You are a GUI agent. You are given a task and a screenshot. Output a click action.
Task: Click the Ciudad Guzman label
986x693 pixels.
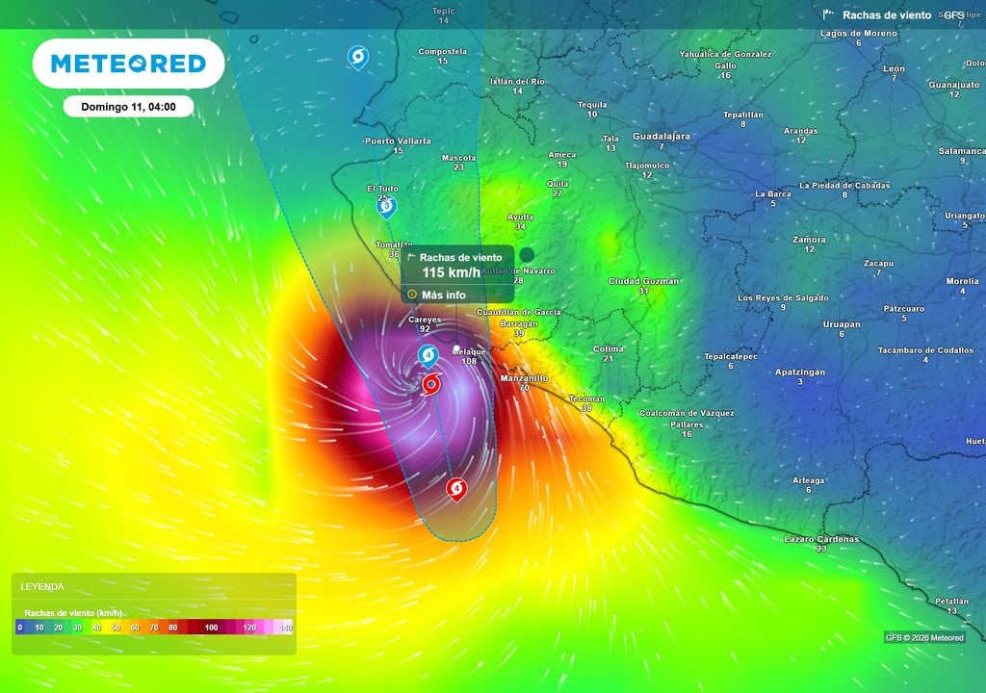tap(644, 281)
